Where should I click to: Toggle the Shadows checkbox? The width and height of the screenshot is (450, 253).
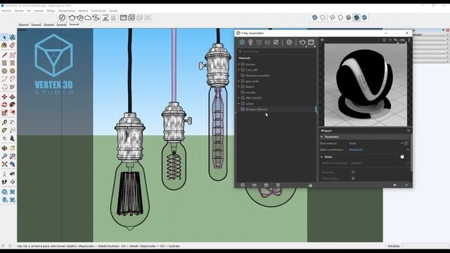pyautogui.click(x=353, y=172)
